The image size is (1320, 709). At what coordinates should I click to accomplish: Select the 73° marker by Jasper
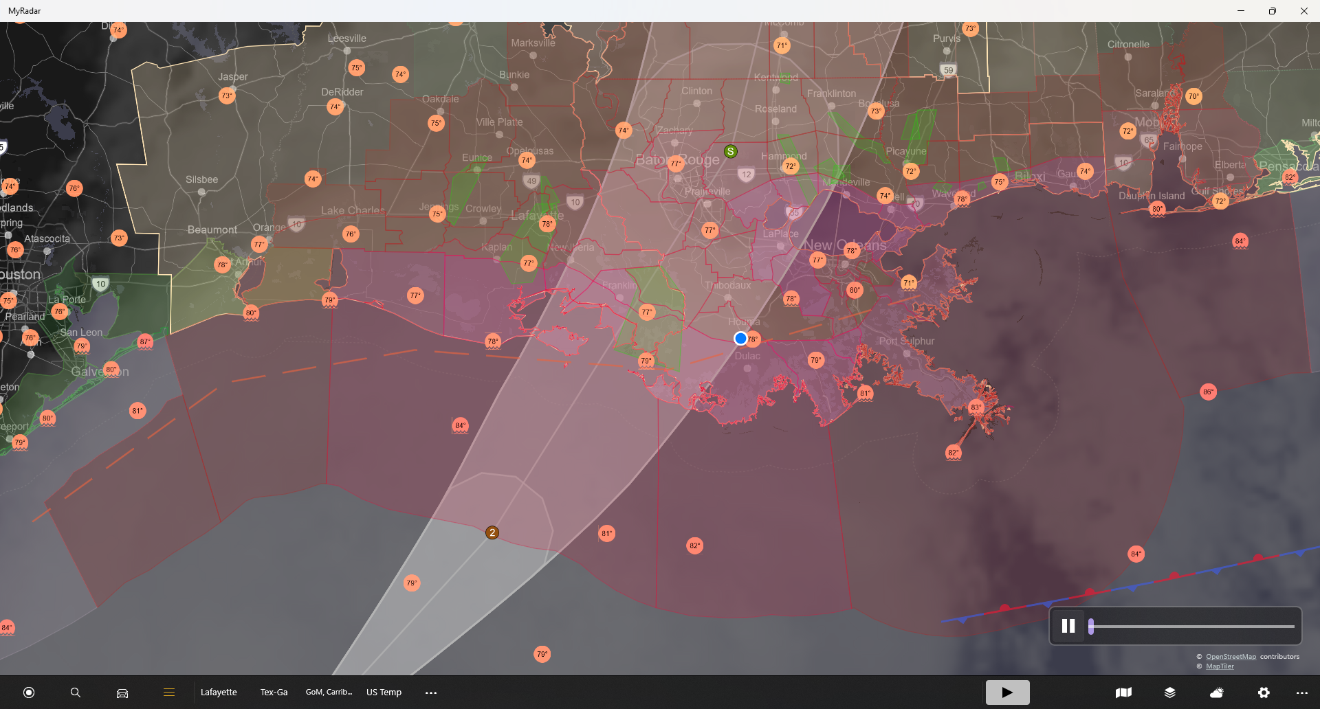pyautogui.click(x=227, y=95)
